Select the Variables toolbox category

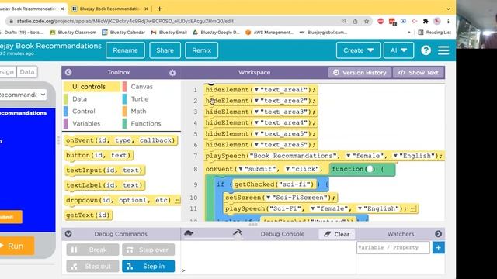(x=86, y=124)
